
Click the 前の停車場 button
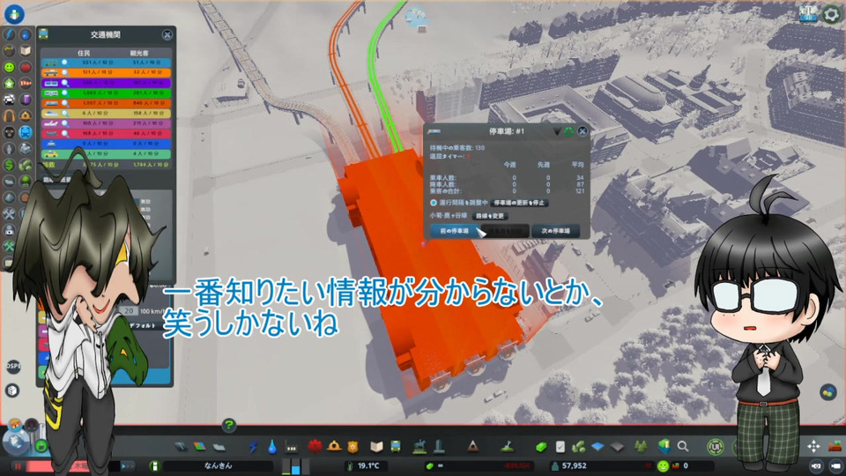click(455, 231)
